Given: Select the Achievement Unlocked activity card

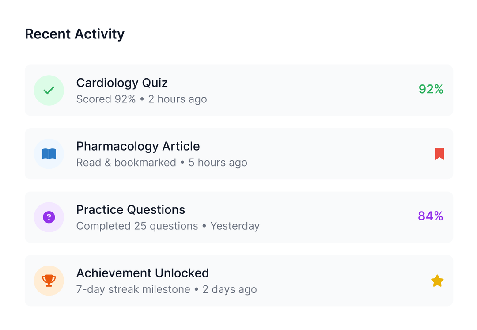Looking at the screenshot, I should (x=238, y=281).
